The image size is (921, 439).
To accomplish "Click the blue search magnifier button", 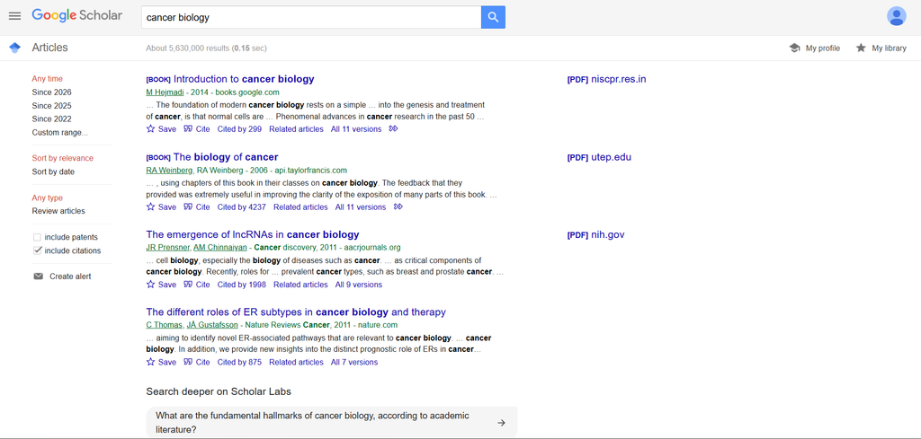I will pos(493,17).
